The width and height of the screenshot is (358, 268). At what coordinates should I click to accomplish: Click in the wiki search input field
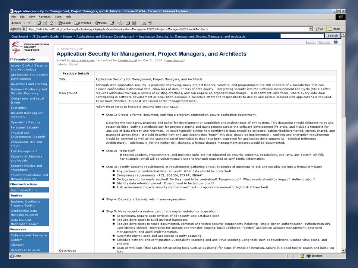[302, 36]
